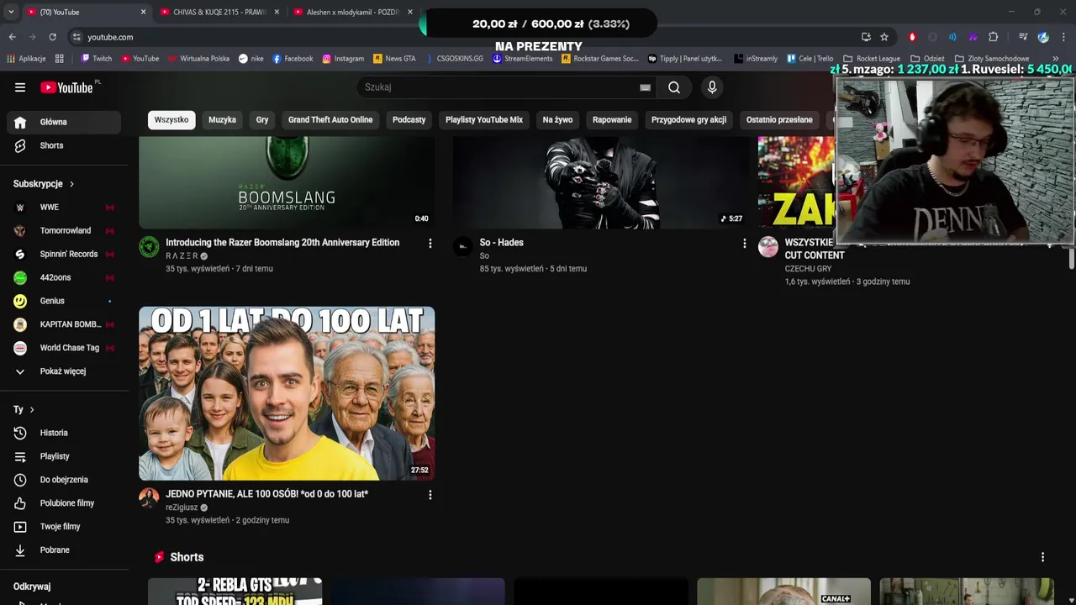This screenshot has height=605, width=1076.
Task: Reload the page in browser
Action: pyautogui.click(x=52, y=37)
